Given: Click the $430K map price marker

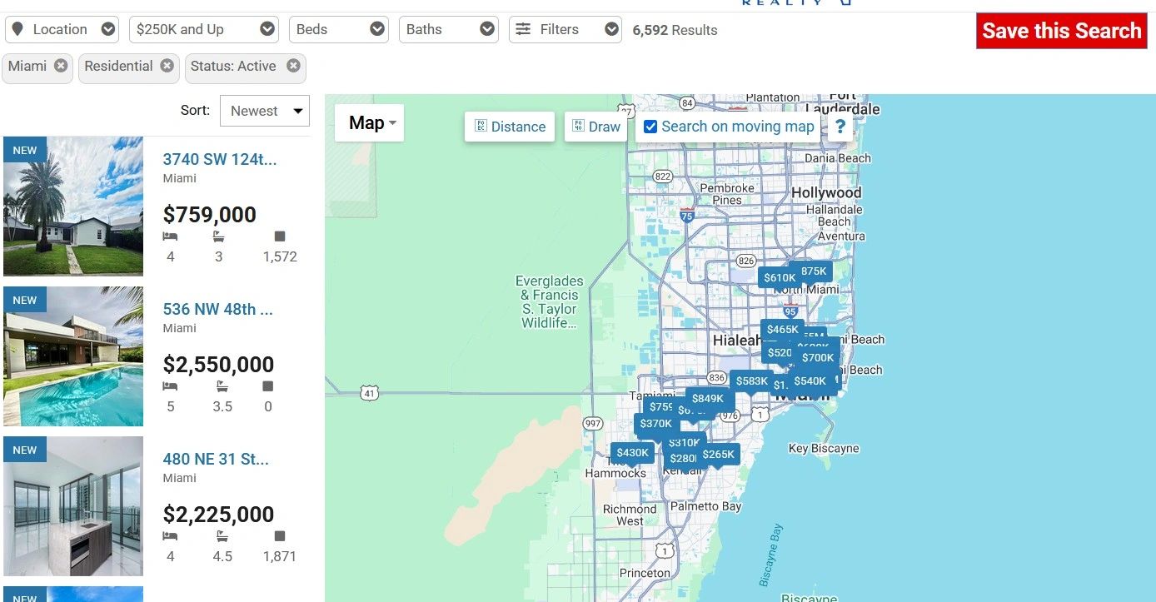Looking at the screenshot, I should pyautogui.click(x=631, y=453).
